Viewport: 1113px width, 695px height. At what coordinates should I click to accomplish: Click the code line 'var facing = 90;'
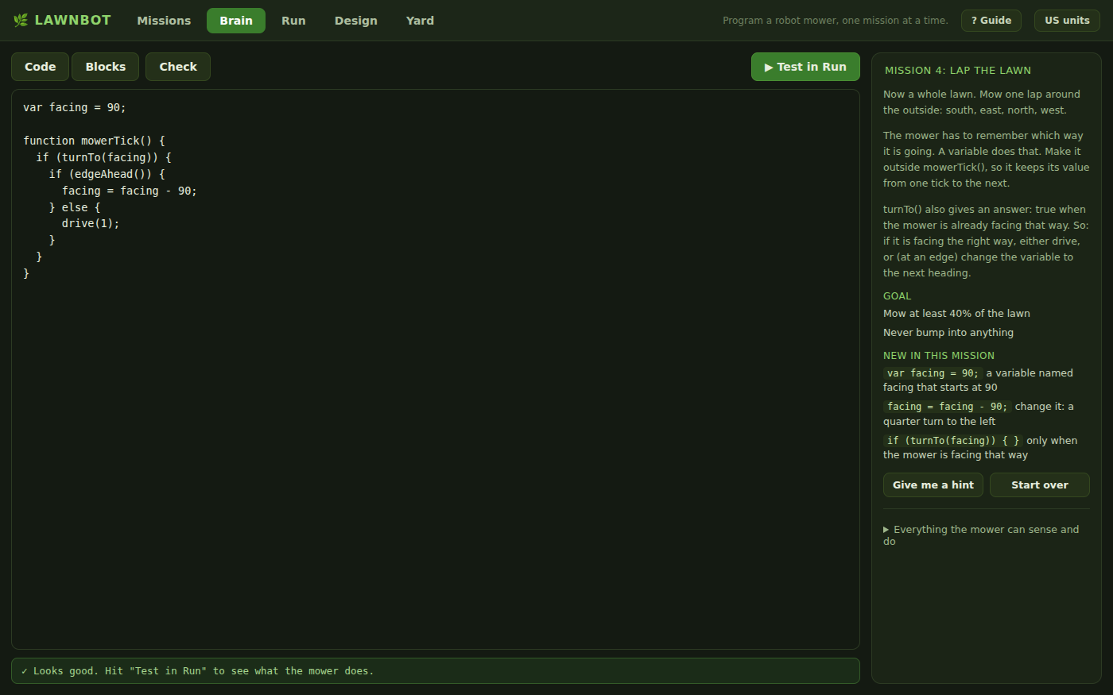tap(75, 107)
